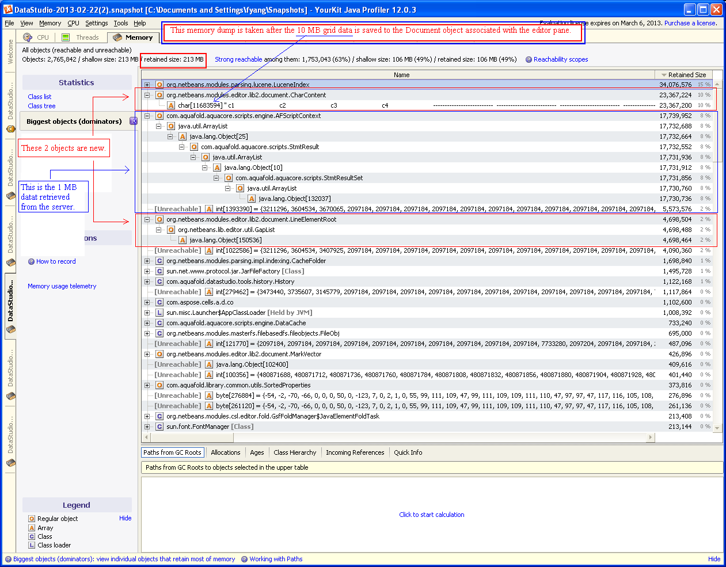Viewport: 726px width, 567px height.
Task: Open Memory usage telemetry link
Action: coord(62,286)
